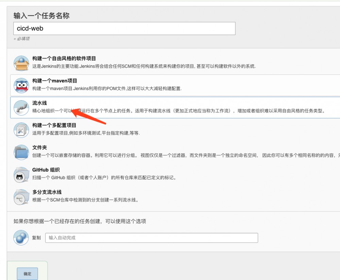Click the 确定 confirm button
340x280 pixels.
coord(27,274)
